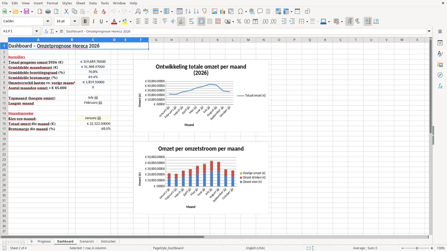The width and height of the screenshot is (447, 251).
Task: Click the zoom in plus button
Action: (x=432, y=248)
